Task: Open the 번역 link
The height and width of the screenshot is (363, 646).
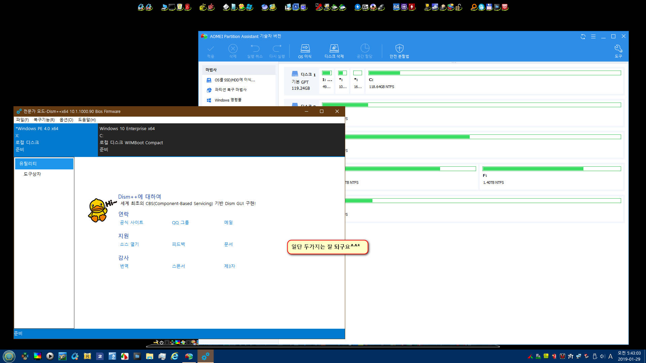Action: (x=124, y=266)
